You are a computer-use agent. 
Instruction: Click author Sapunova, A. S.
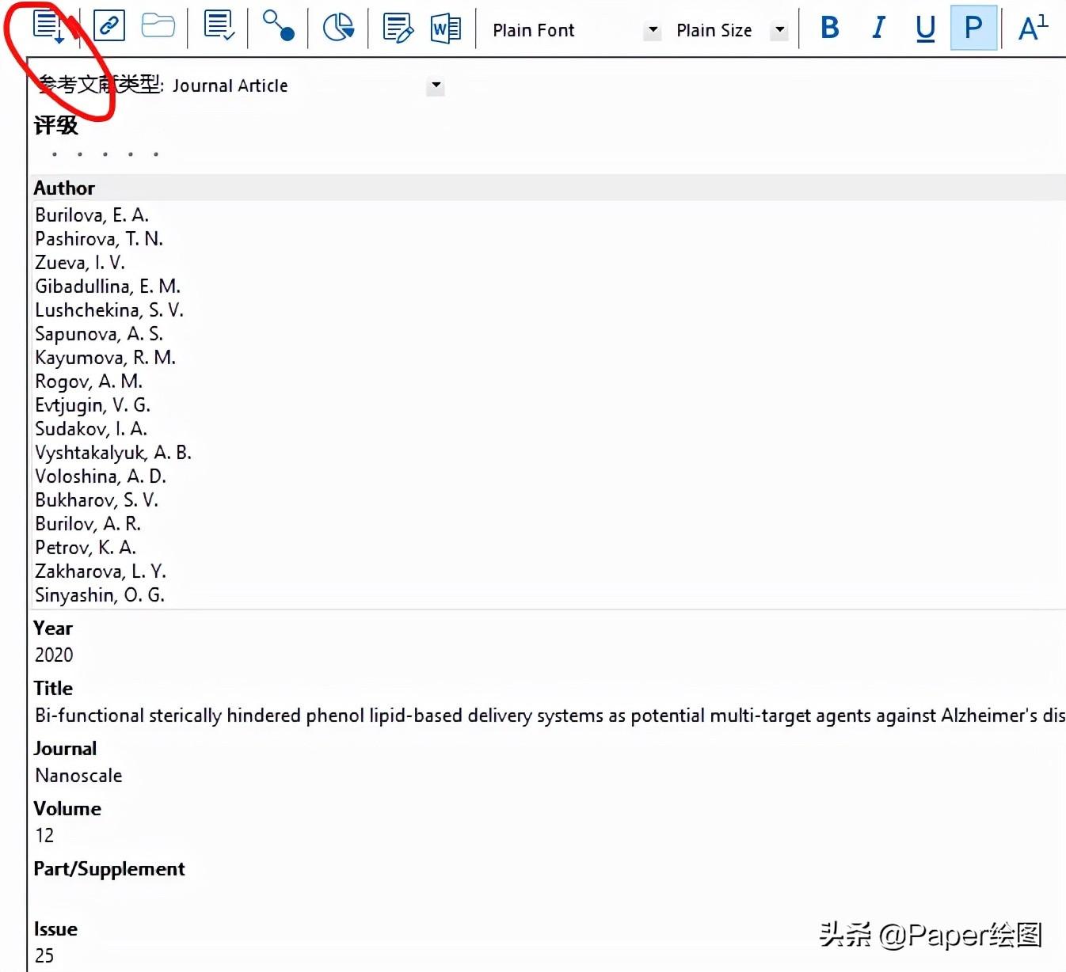99,334
